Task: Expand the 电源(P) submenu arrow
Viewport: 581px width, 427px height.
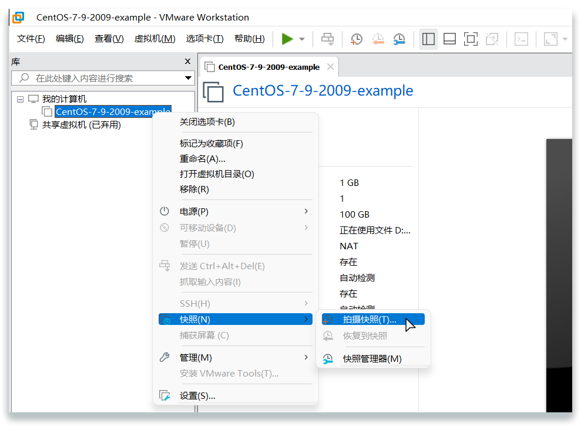Action: pos(306,211)
